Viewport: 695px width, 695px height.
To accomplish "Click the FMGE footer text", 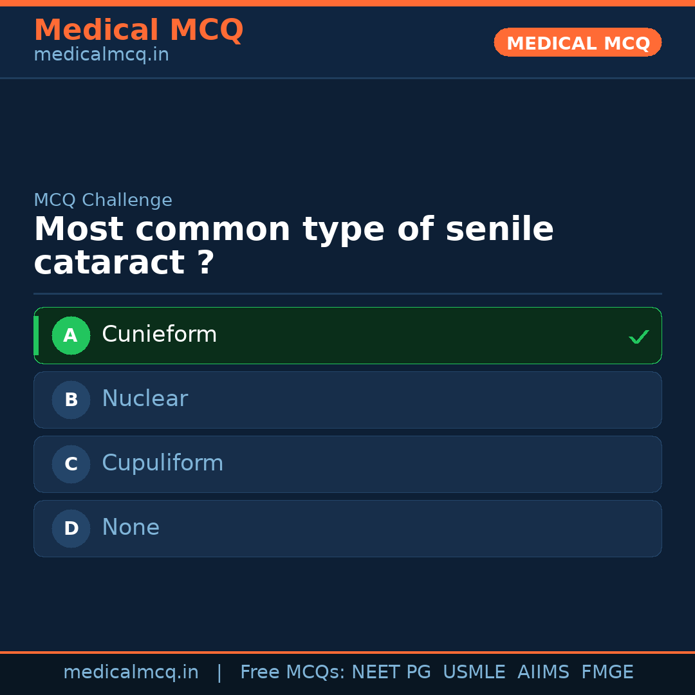I will coord(607,672).
